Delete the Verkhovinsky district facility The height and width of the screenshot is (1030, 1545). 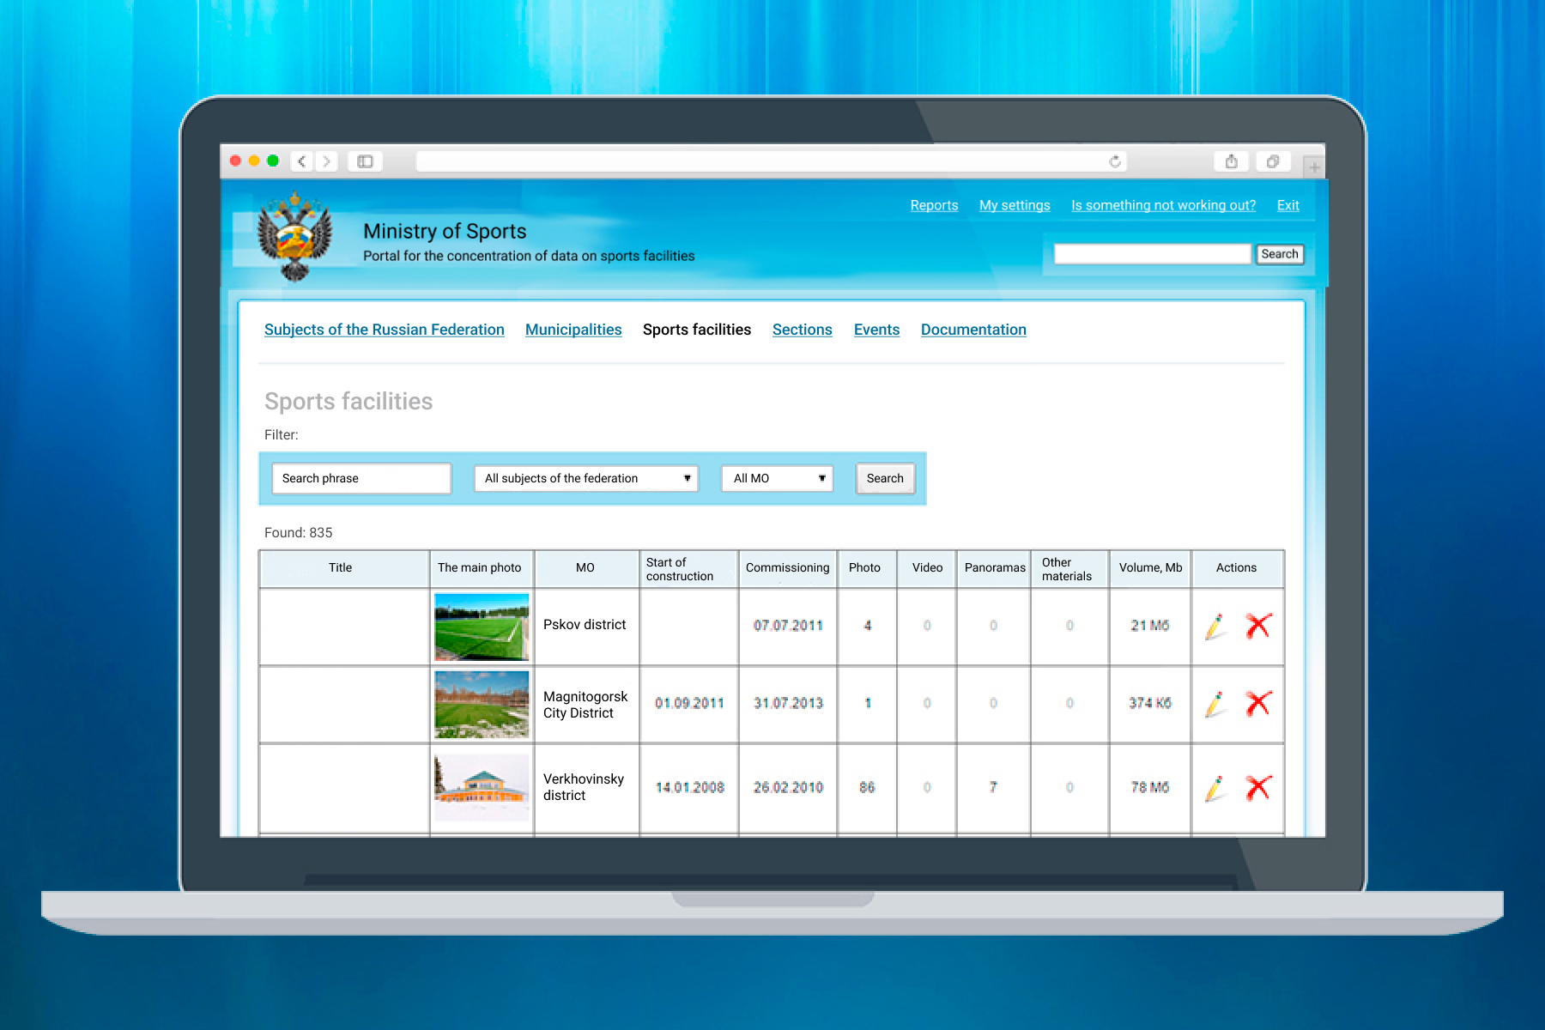tap(1258, 787)
